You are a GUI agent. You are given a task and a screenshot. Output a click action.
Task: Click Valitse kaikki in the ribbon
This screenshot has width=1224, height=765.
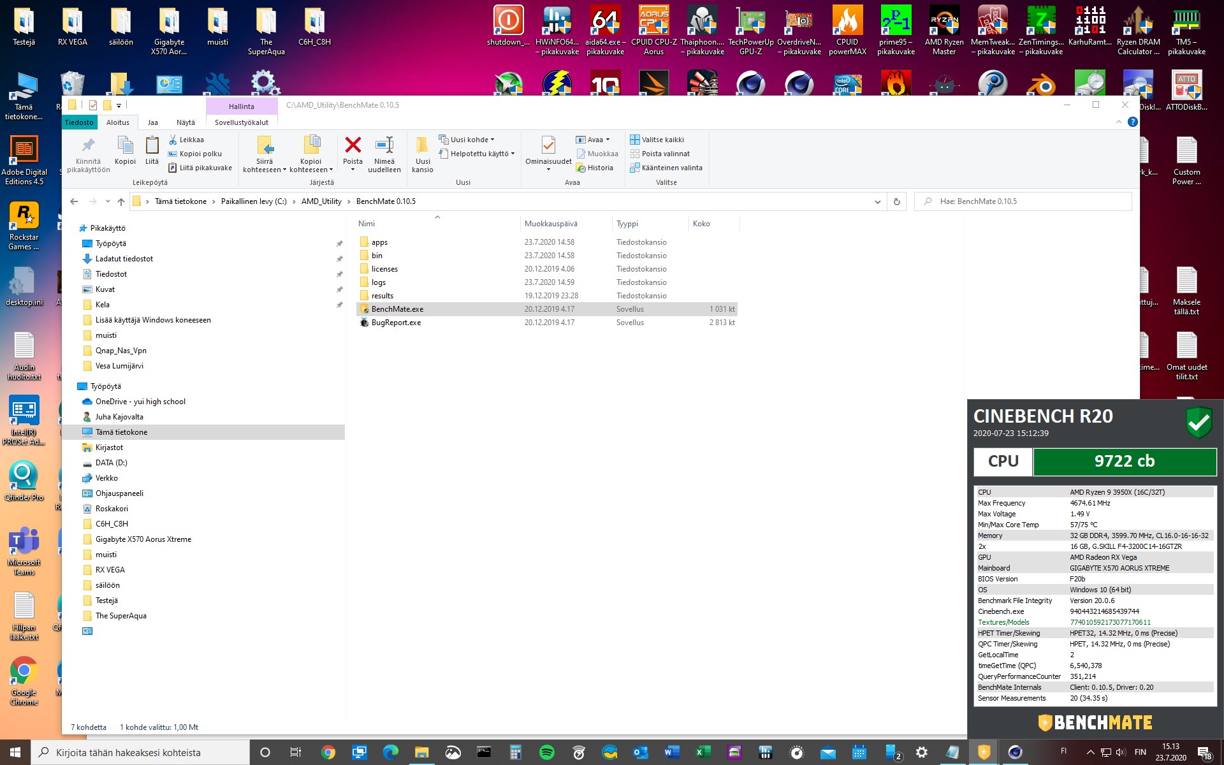coord(657,140)
